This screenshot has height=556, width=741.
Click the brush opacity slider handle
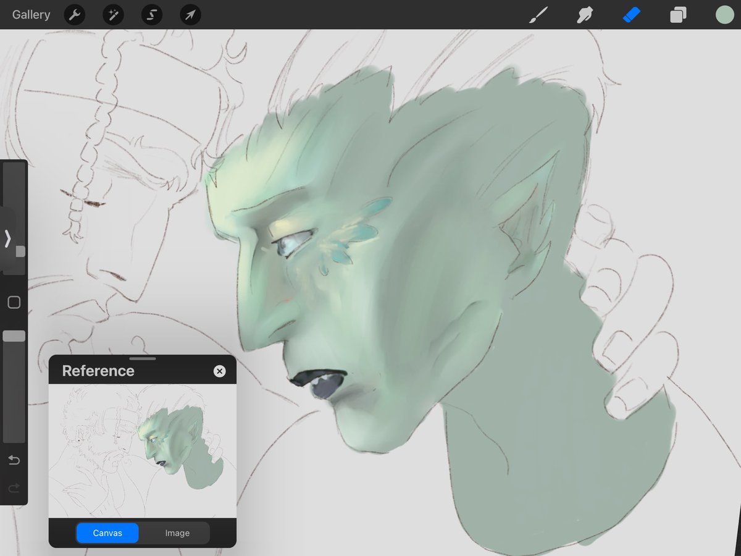click(14, 336)
